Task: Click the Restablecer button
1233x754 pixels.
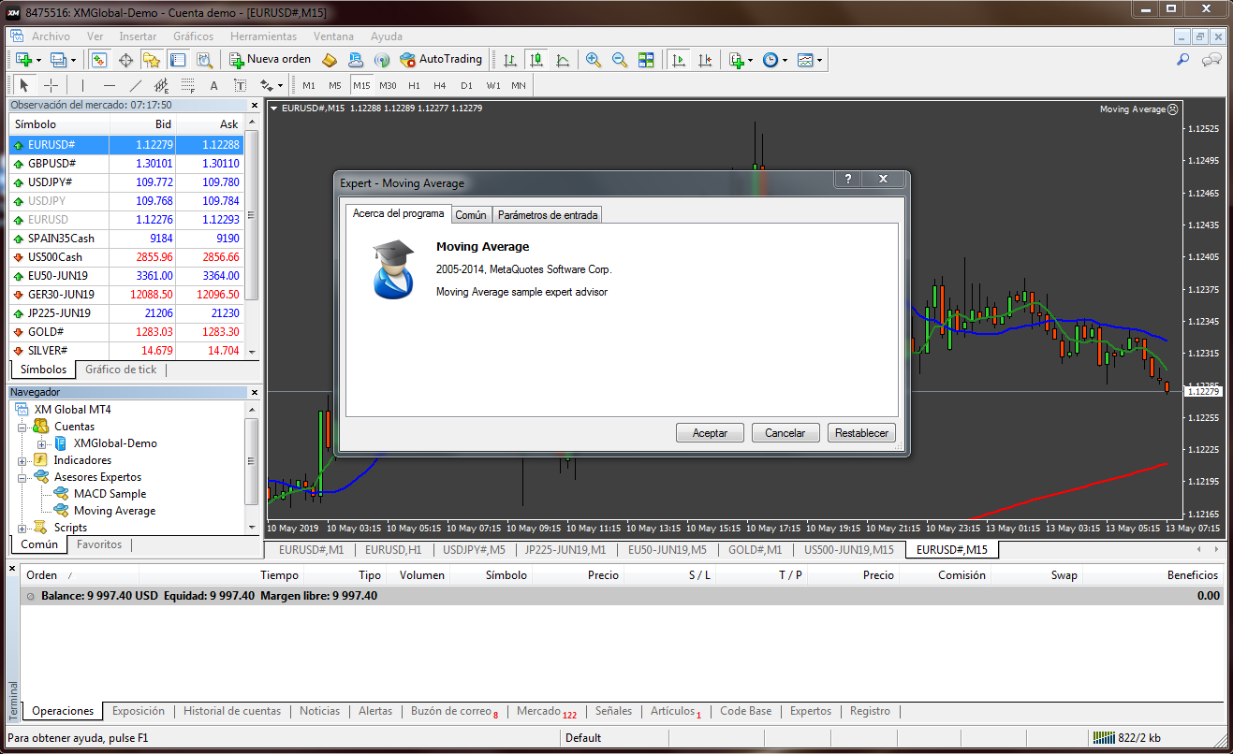Action: click(861, 433)
